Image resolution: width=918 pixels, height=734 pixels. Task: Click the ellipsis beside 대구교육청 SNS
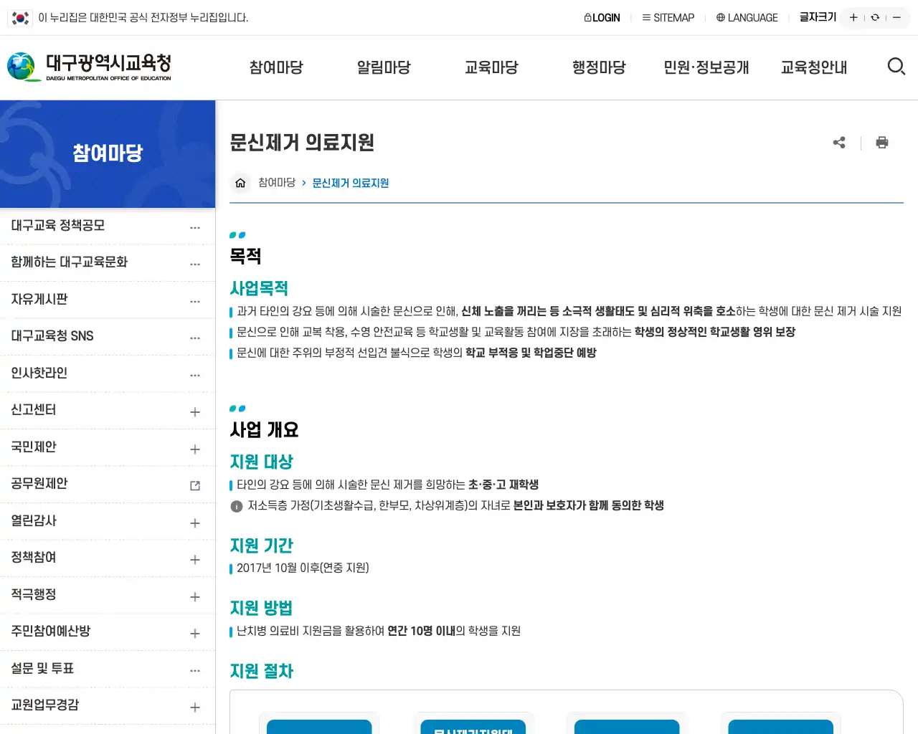pos(194,336)
